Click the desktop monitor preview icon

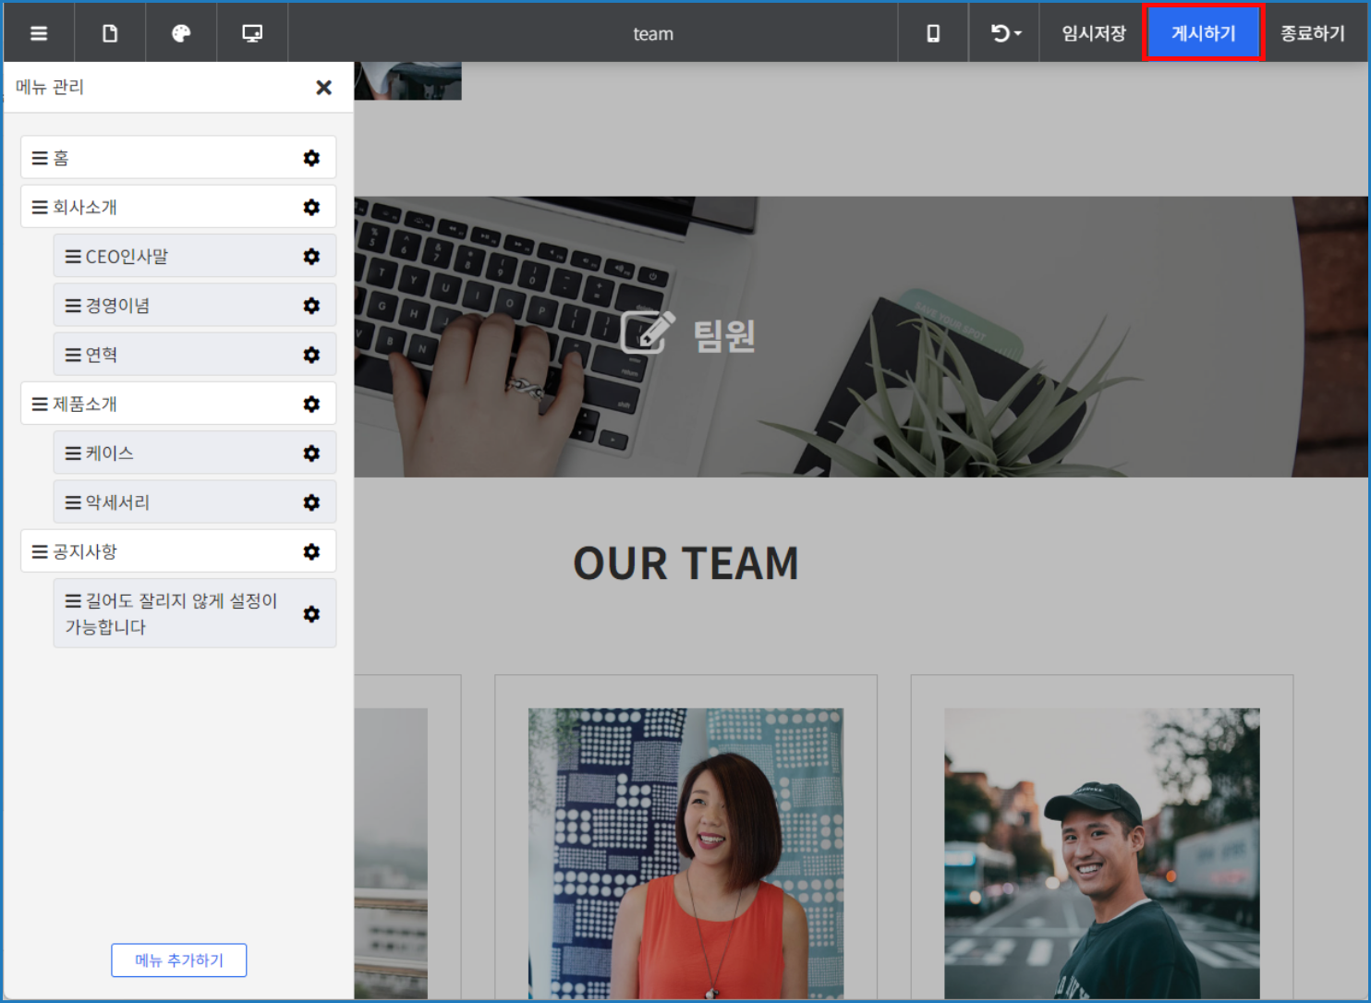(252, 33)
